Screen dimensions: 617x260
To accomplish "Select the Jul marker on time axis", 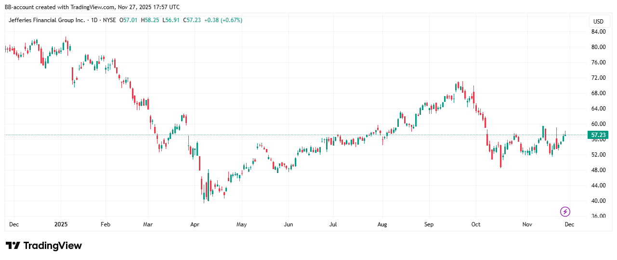I will (333, 224).
